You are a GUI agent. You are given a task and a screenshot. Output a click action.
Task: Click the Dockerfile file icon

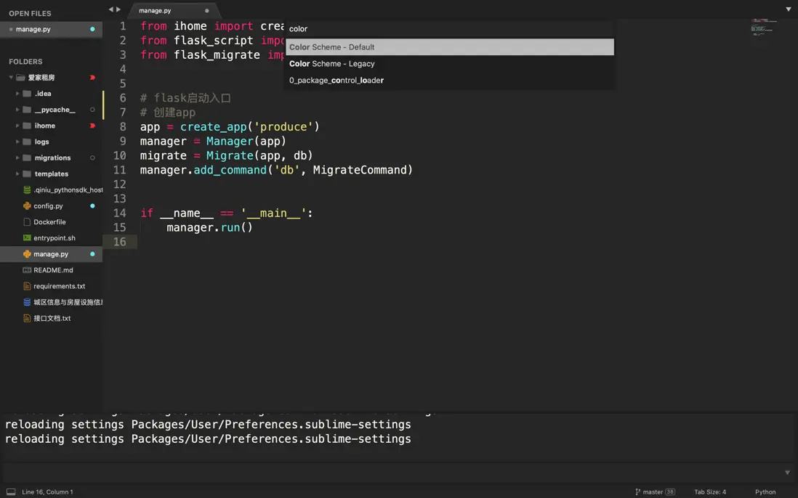27,222
